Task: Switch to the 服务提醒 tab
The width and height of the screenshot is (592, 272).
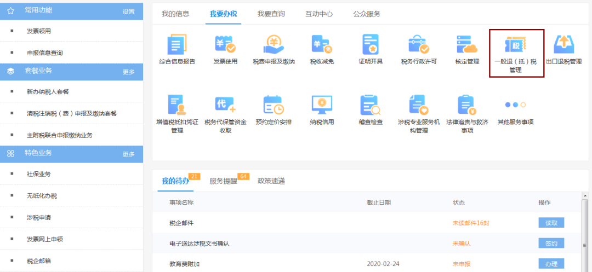Action: [223, 181]
